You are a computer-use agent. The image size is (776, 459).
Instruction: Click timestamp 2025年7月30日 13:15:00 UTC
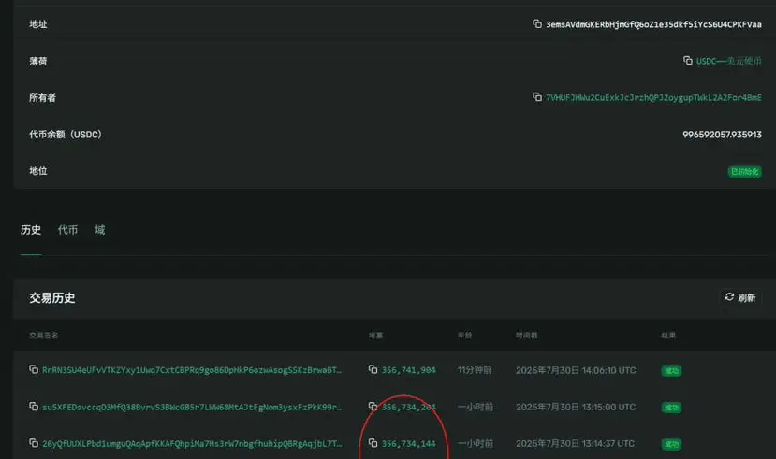pyautogui.click(x=576, y=408)
